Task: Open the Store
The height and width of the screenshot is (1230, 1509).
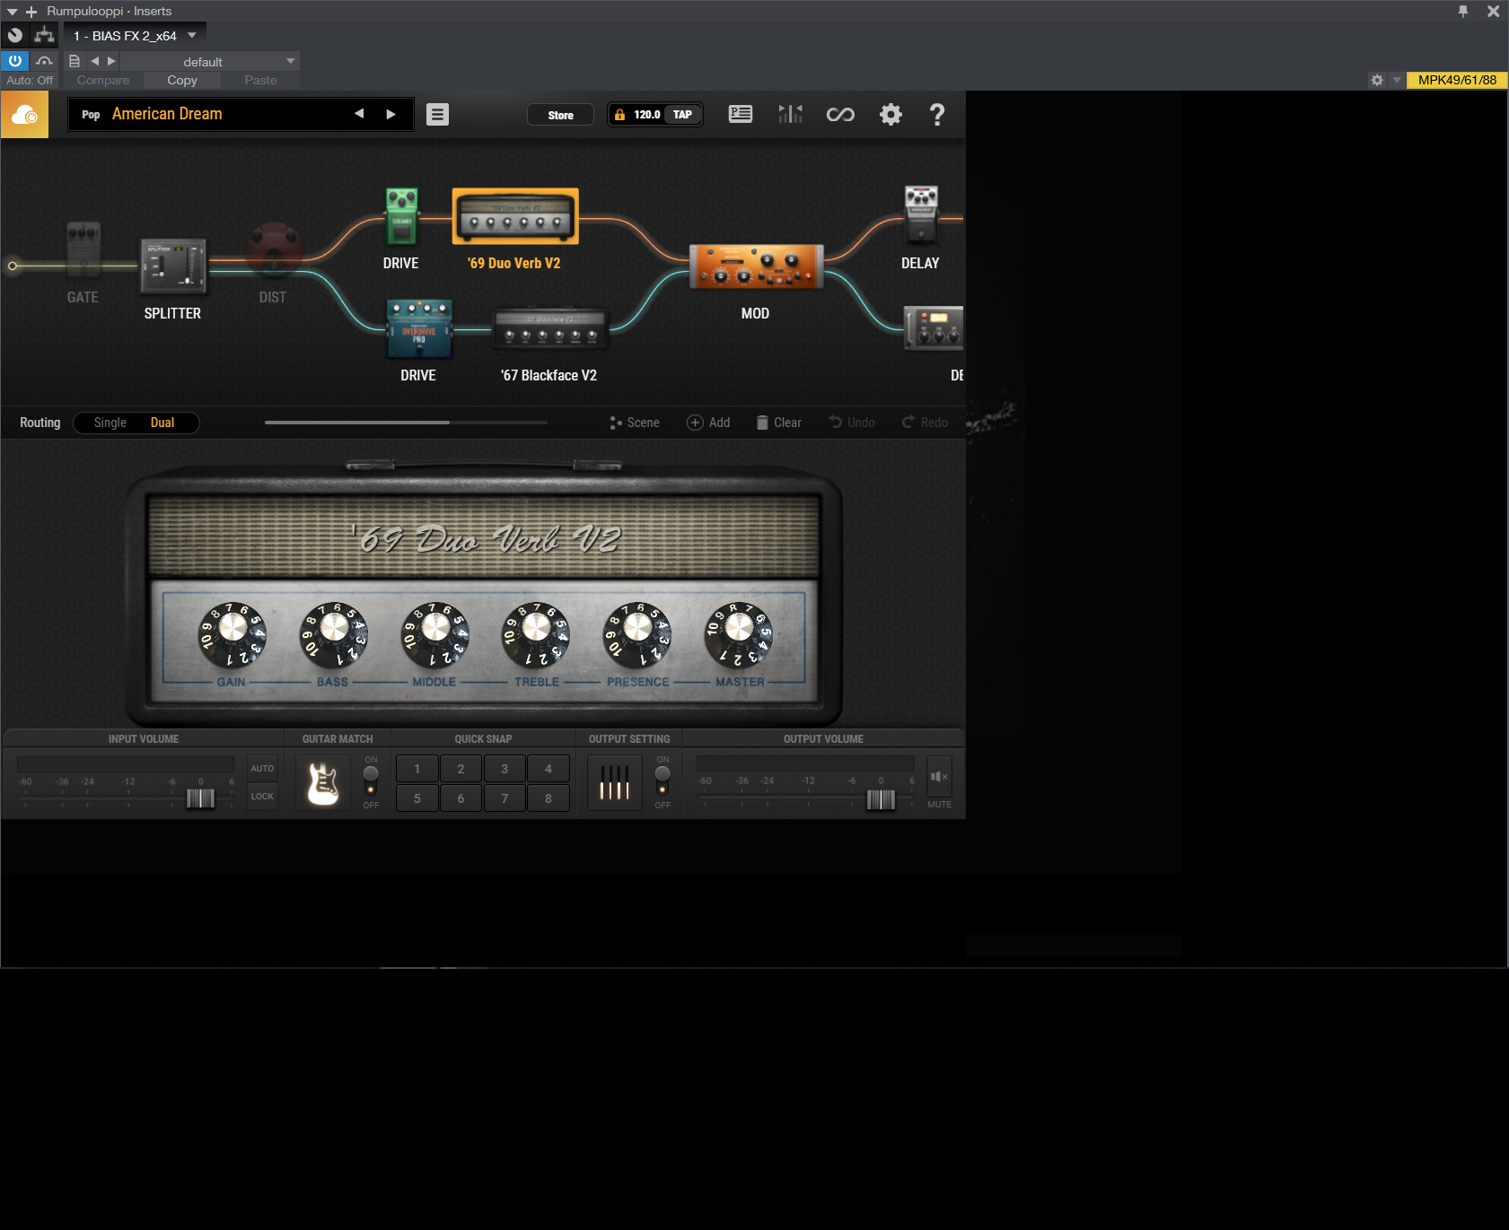Action: (x=560, y=115)
